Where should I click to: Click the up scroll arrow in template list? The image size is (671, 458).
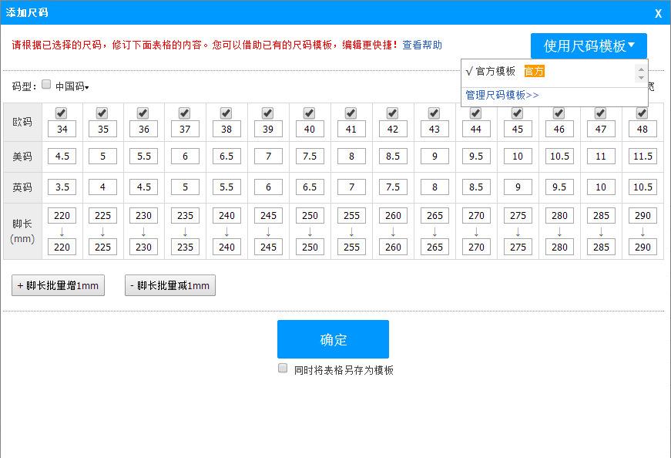642,68
